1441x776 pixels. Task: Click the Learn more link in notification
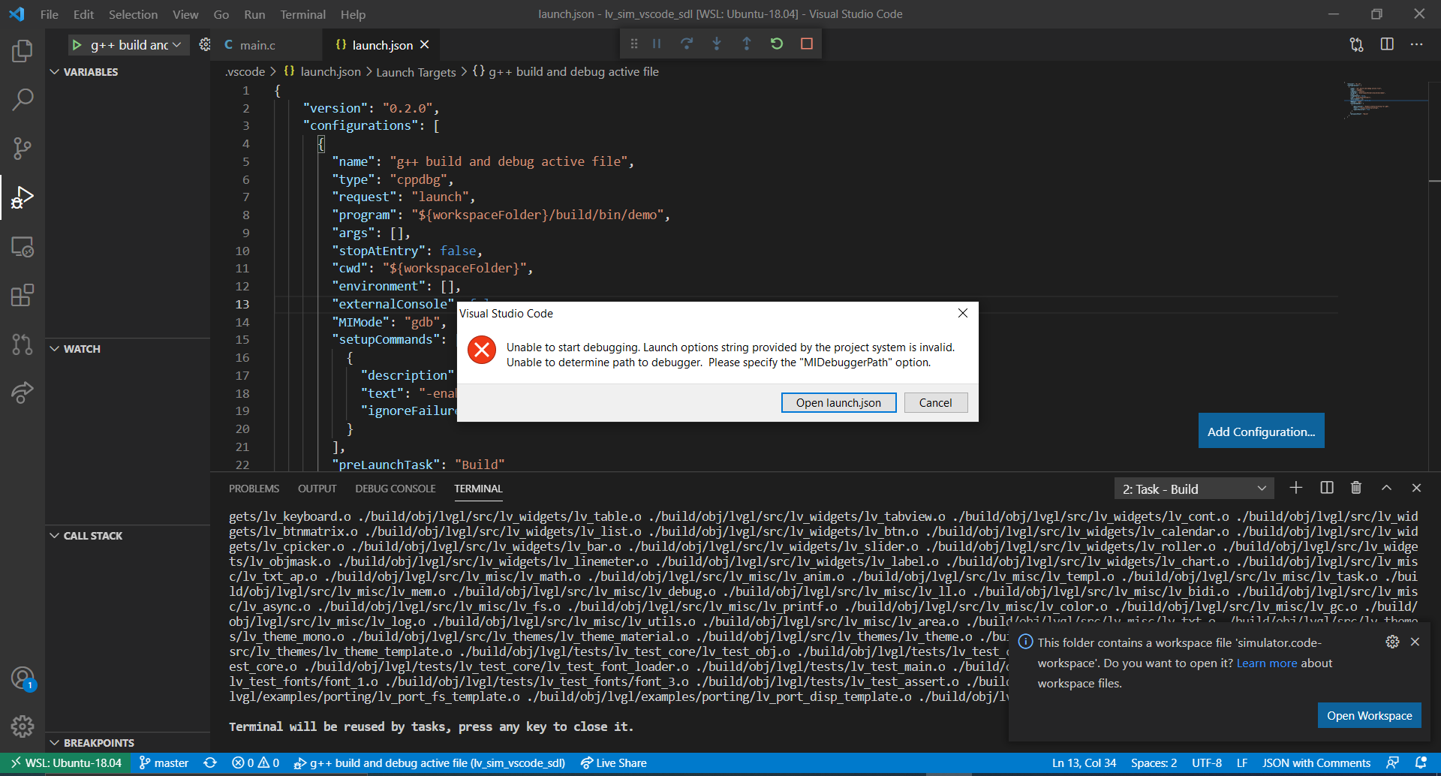coord(1266,663)
